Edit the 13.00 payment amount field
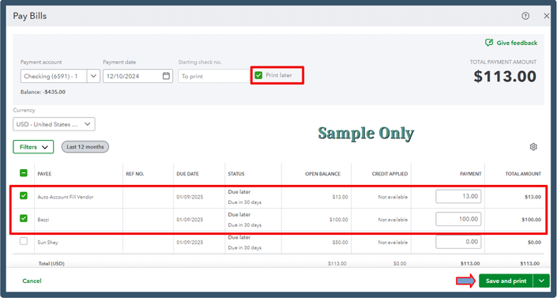The image size is (557, 298). [x=458, y=196]
